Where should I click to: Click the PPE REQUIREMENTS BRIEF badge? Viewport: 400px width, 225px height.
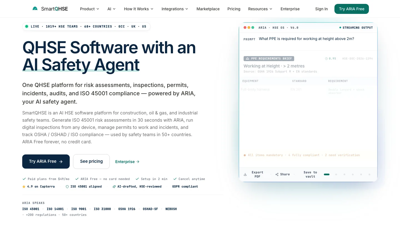pyautogui.click(x=269, y=59)
